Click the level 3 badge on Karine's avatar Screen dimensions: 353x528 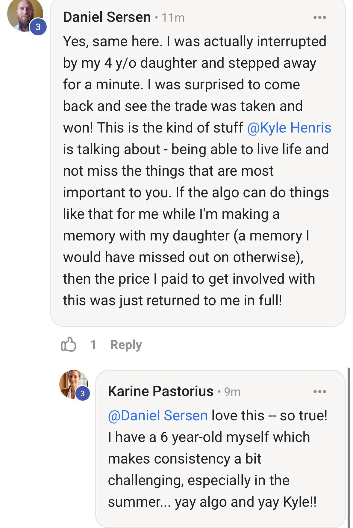(82, 393)
